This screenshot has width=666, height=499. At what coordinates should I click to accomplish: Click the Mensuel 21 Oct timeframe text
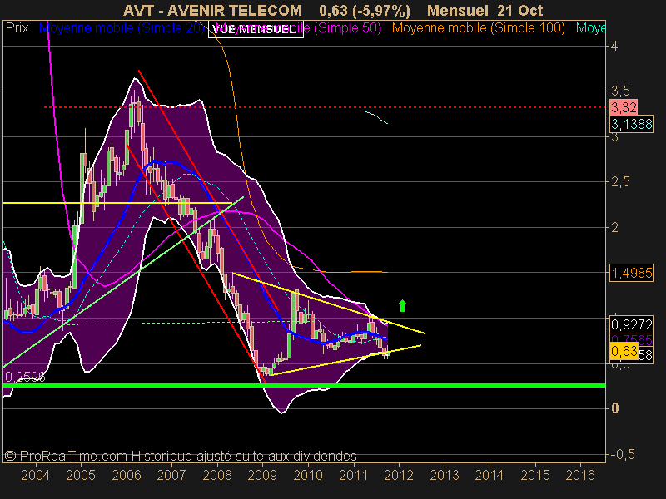coord(485,10)
